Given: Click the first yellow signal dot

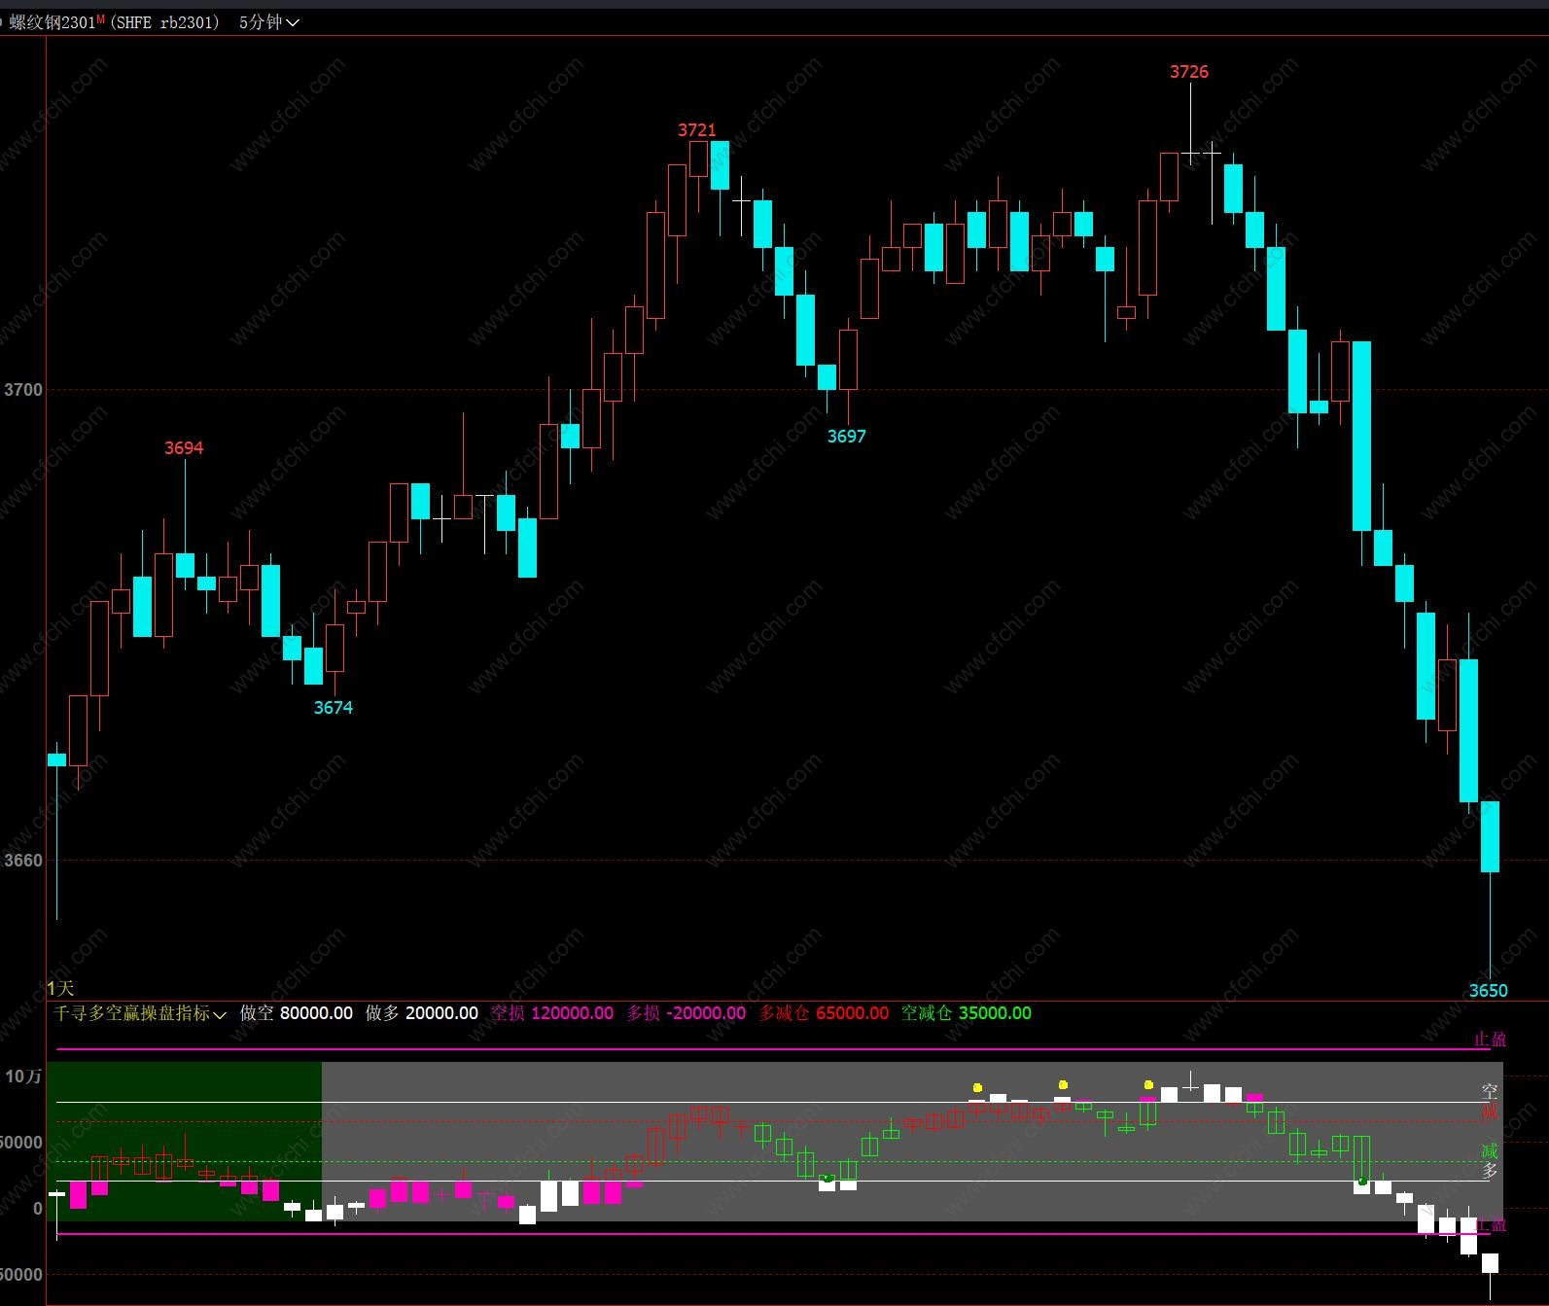Looking at the screenshot, I should [977, 1088].
